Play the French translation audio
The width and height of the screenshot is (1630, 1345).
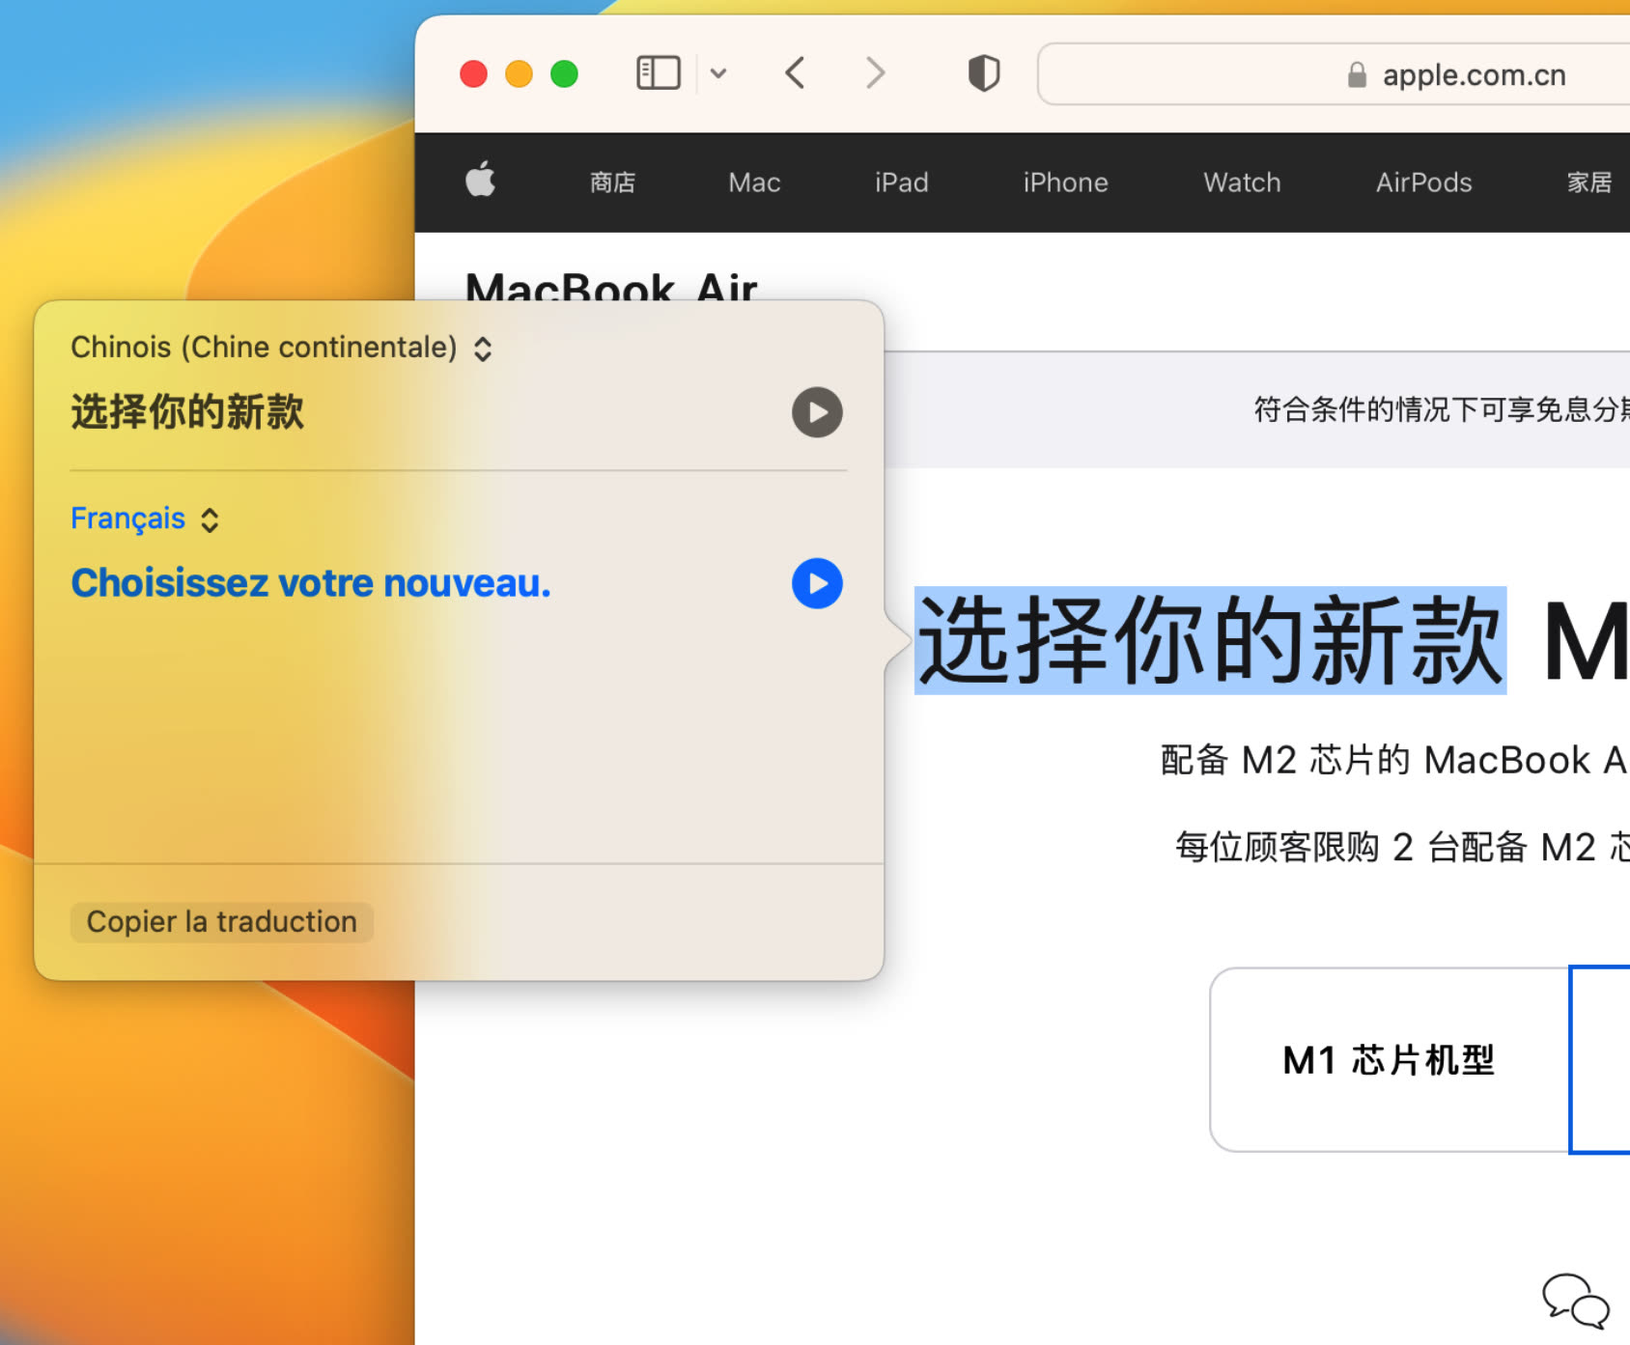[x=817, y=583]
